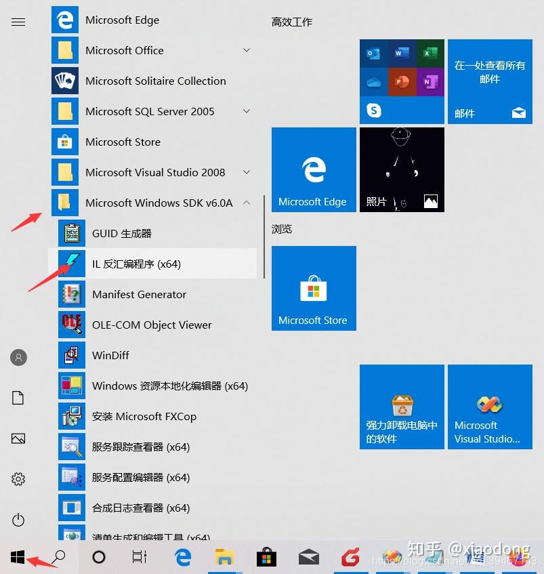Open taskbar search magnifier
This screenshot has width=544, height=574.
coord(58,557)
